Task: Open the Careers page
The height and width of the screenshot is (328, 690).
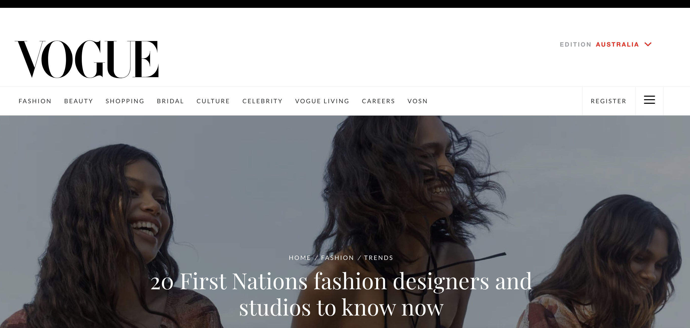Action: (378, 101)
